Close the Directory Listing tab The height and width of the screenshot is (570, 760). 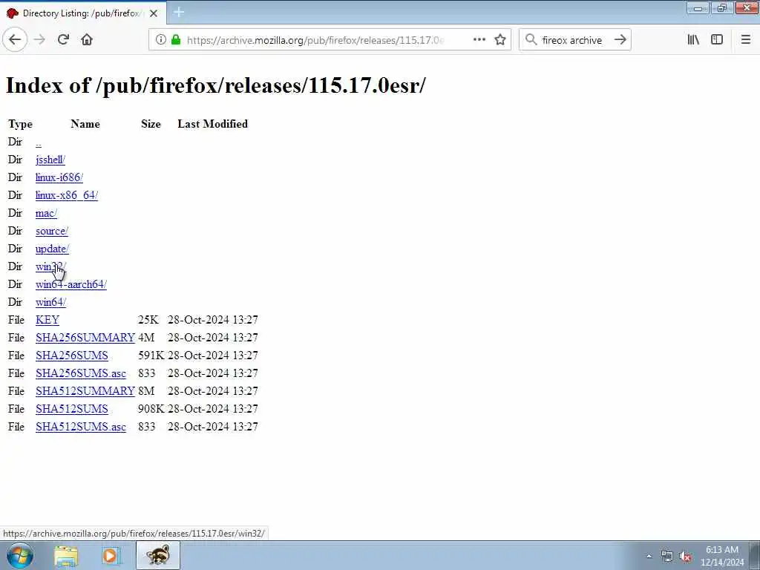[x=154, y=13]
